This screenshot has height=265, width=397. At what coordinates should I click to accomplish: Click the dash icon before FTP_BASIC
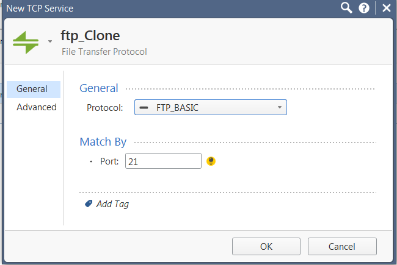click(x=144, y=108)
